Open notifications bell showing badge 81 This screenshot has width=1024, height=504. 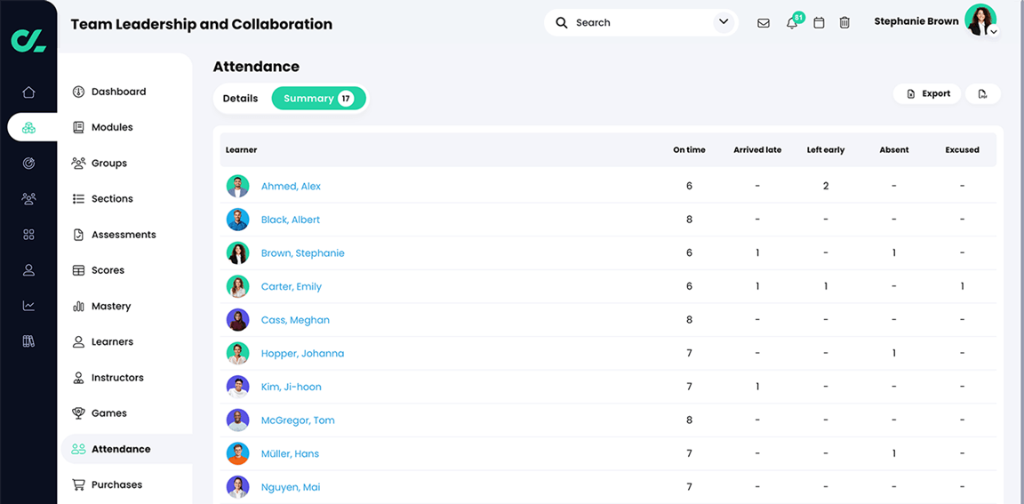point(792,23)
